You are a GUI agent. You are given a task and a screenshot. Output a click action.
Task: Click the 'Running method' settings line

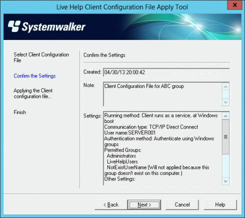coord(161,118)
